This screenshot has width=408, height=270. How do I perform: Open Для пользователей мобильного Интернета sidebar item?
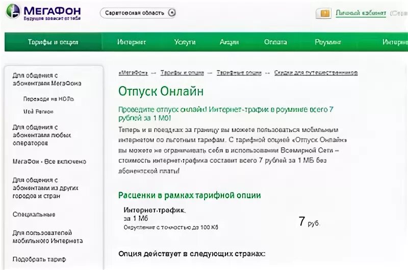pos(47,237)
